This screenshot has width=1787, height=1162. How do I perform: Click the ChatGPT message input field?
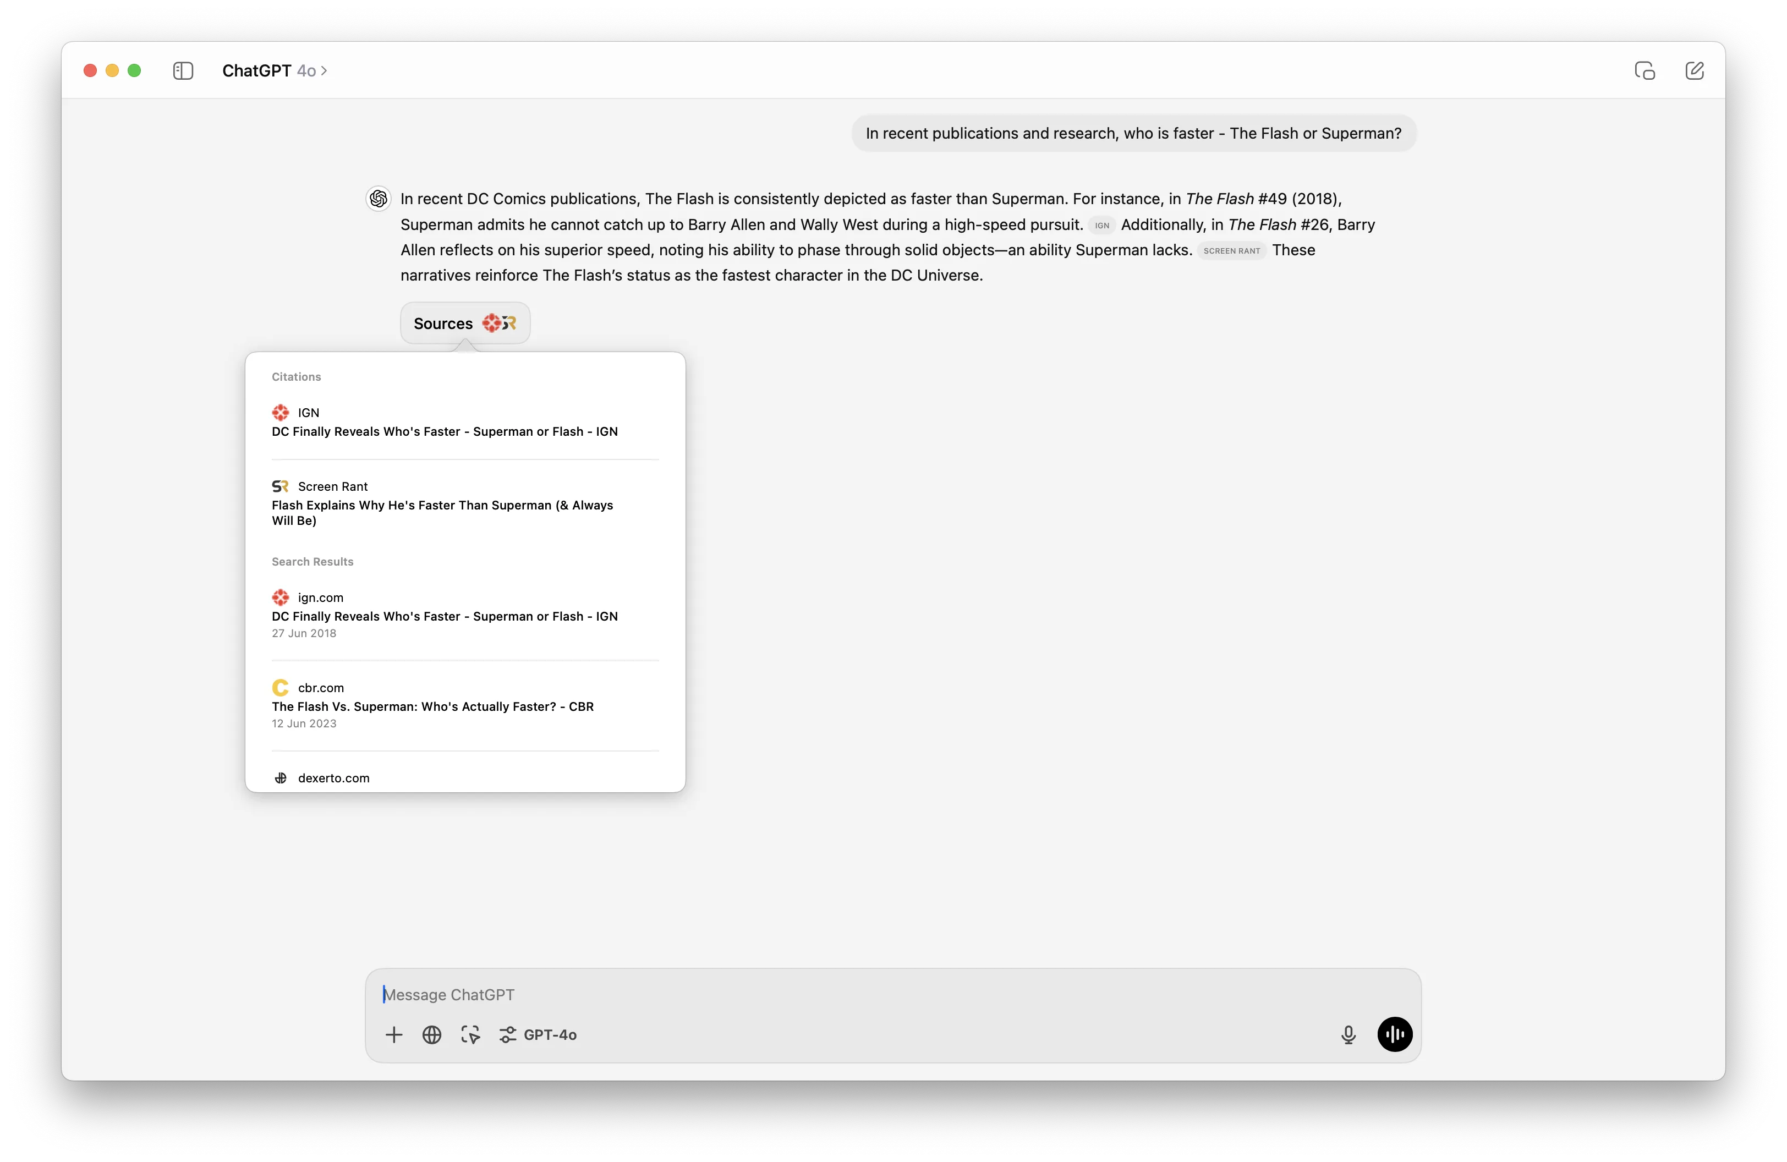(893, 994)
